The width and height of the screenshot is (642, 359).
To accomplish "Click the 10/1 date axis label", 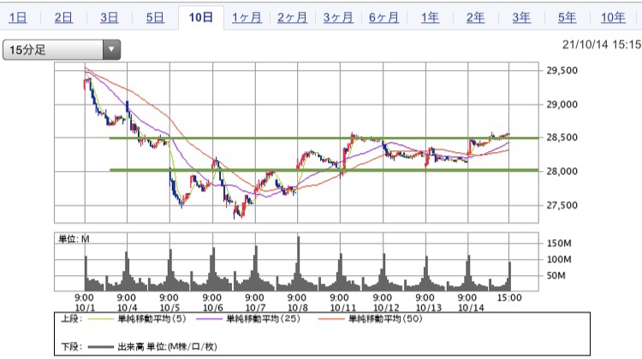I will pos(85,308).
